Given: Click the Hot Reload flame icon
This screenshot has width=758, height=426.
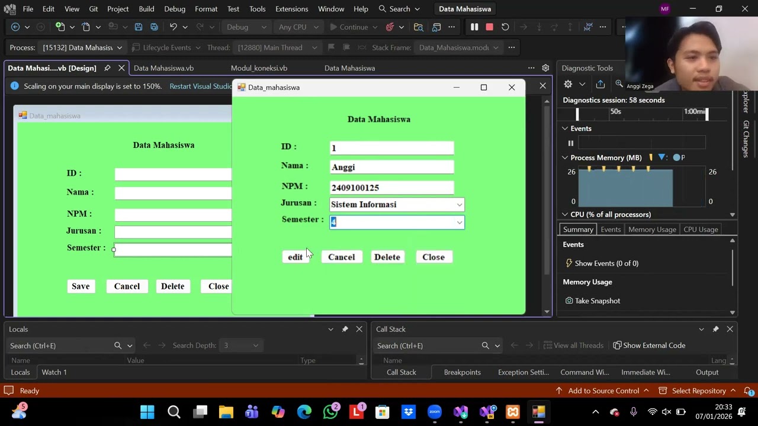Looking at the screenshot, I should click(390, 27).
